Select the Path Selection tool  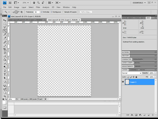[x=5, y=78]
